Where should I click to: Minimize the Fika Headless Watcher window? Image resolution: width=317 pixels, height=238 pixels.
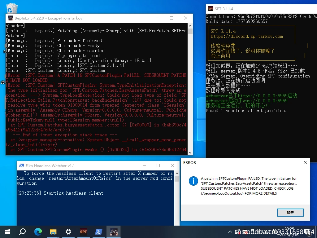point(144,165)
